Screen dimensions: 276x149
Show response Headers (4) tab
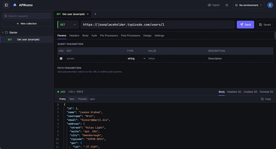click(x=234, y=92)
